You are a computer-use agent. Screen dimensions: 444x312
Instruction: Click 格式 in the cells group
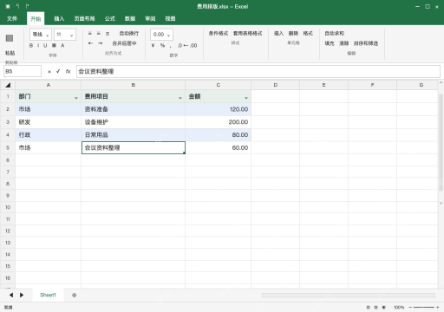pos(308,34)
